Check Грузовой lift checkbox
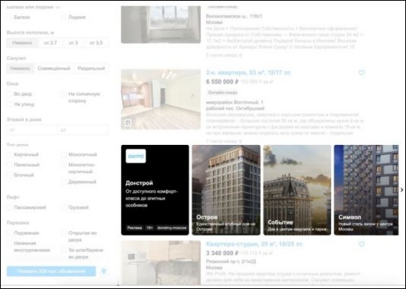The height and width of the screenshot is (289, 406). tap(64, 208)
